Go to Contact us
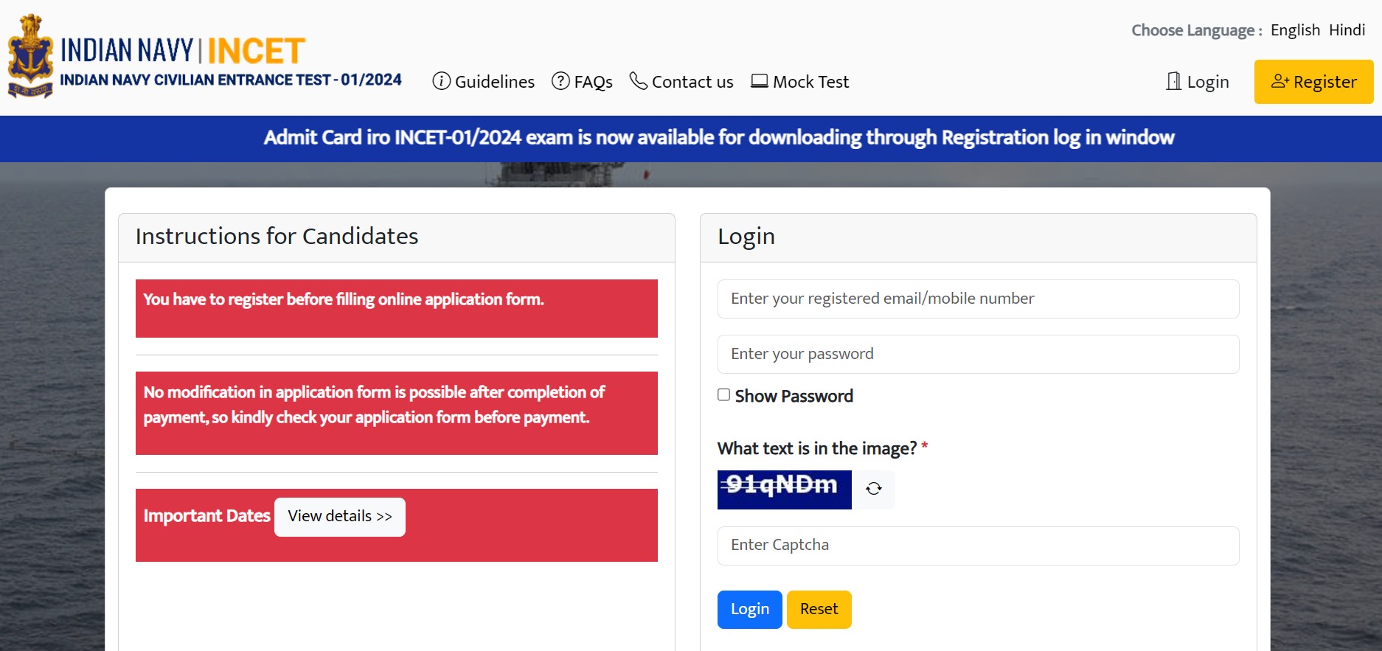The width and height of the screenshot is (1382, 651). coord(681,81)
